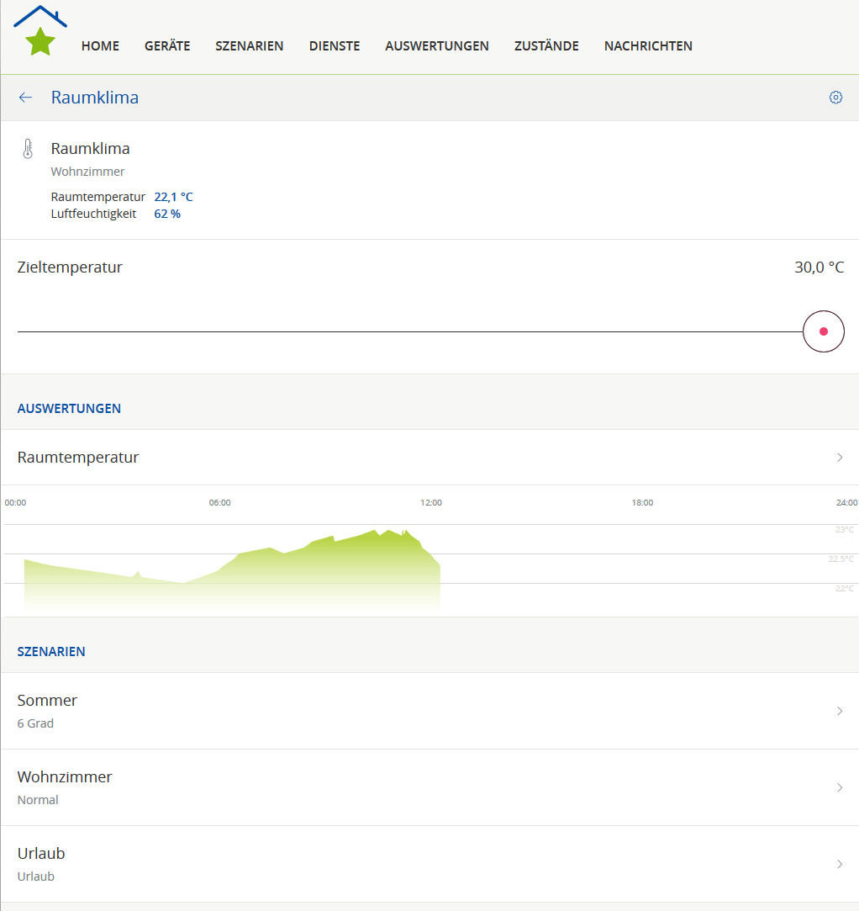The width and height of the screenshot is (859, 911).
Task: Open the Raumtemperatur evaluation row
Action: coord(429,458)
